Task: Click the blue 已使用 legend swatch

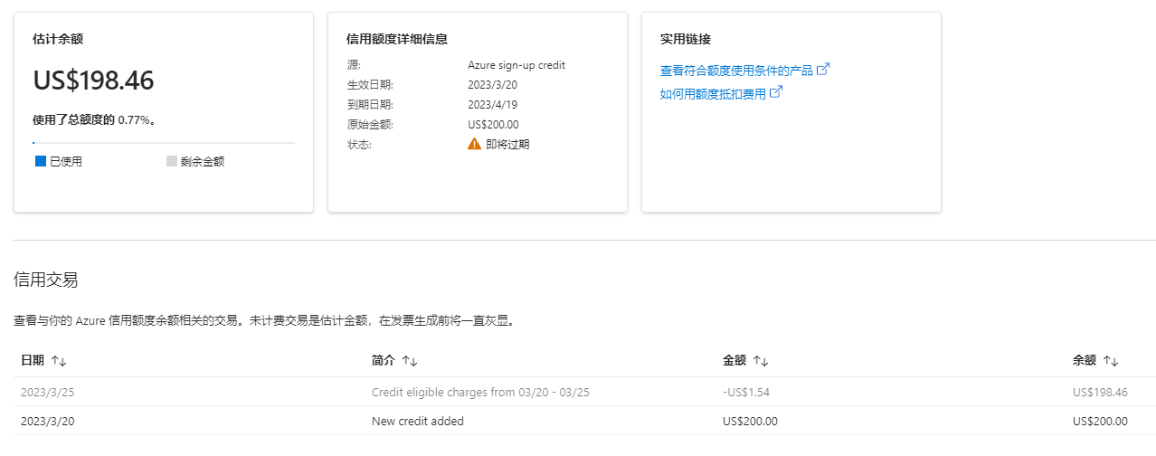Action: coord(40,162)
